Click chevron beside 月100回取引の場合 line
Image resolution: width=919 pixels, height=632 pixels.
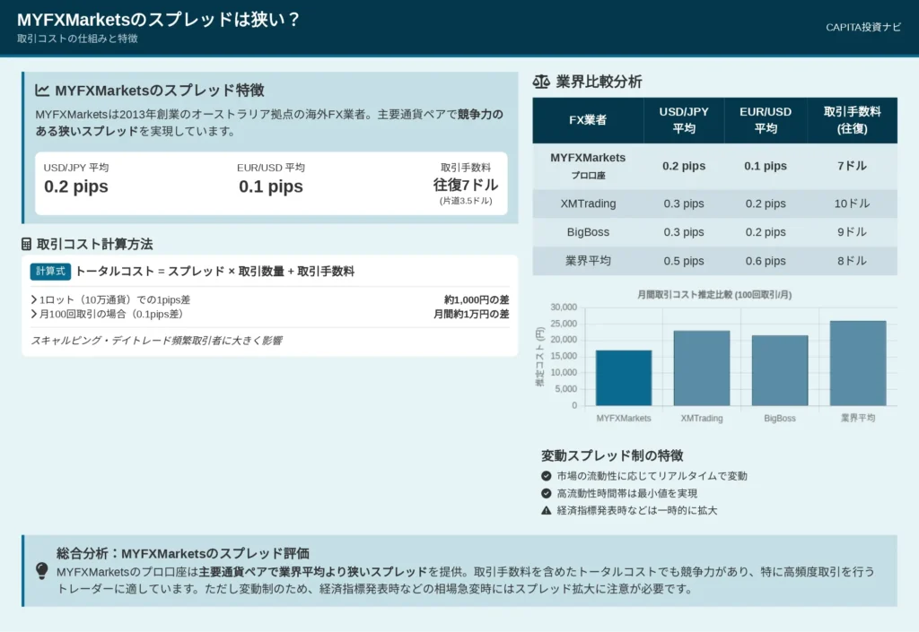coord(34,315)
